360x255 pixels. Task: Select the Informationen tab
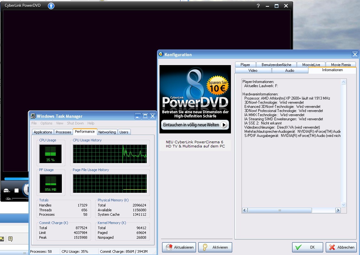[332, 70]
